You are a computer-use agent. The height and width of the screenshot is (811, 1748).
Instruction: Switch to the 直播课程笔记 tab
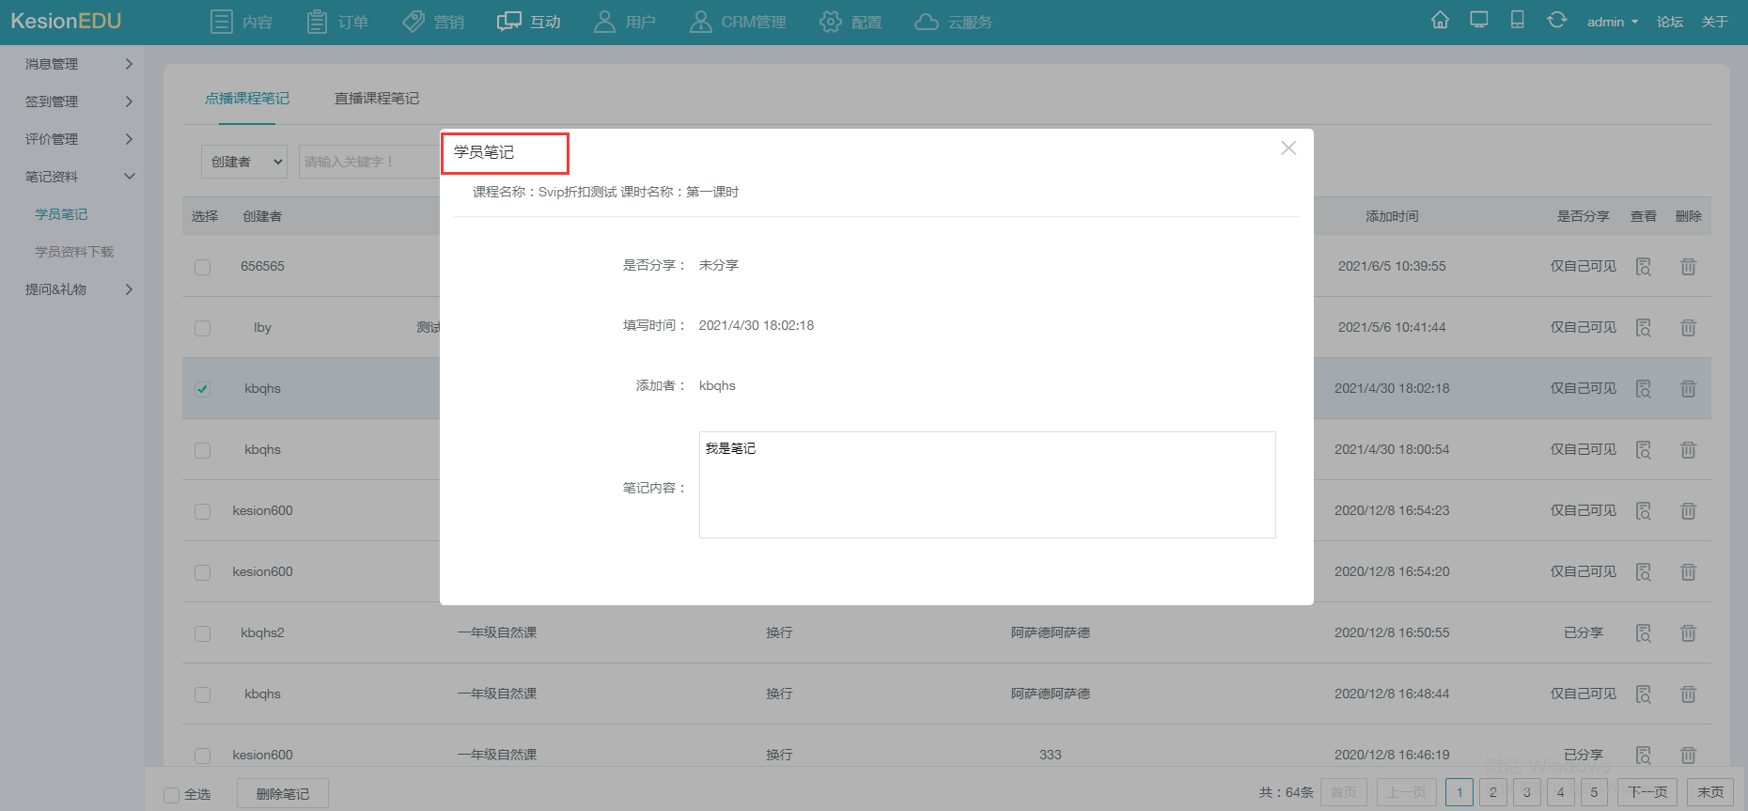click(x=377, y=99)
